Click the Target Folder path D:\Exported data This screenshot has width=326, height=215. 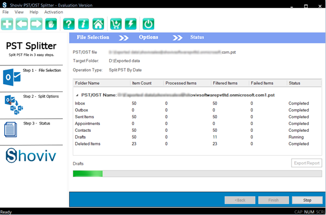coord(124,61)
